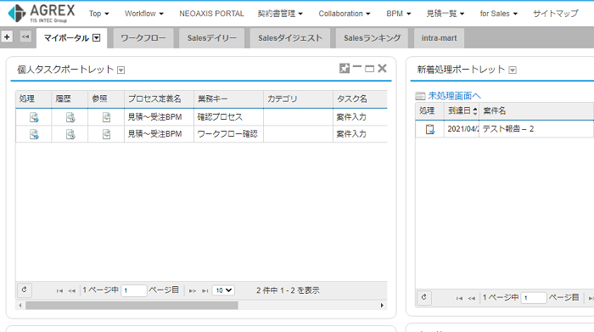
Task: Switch to the Salesデイリー tab
Action: [212, 38]
